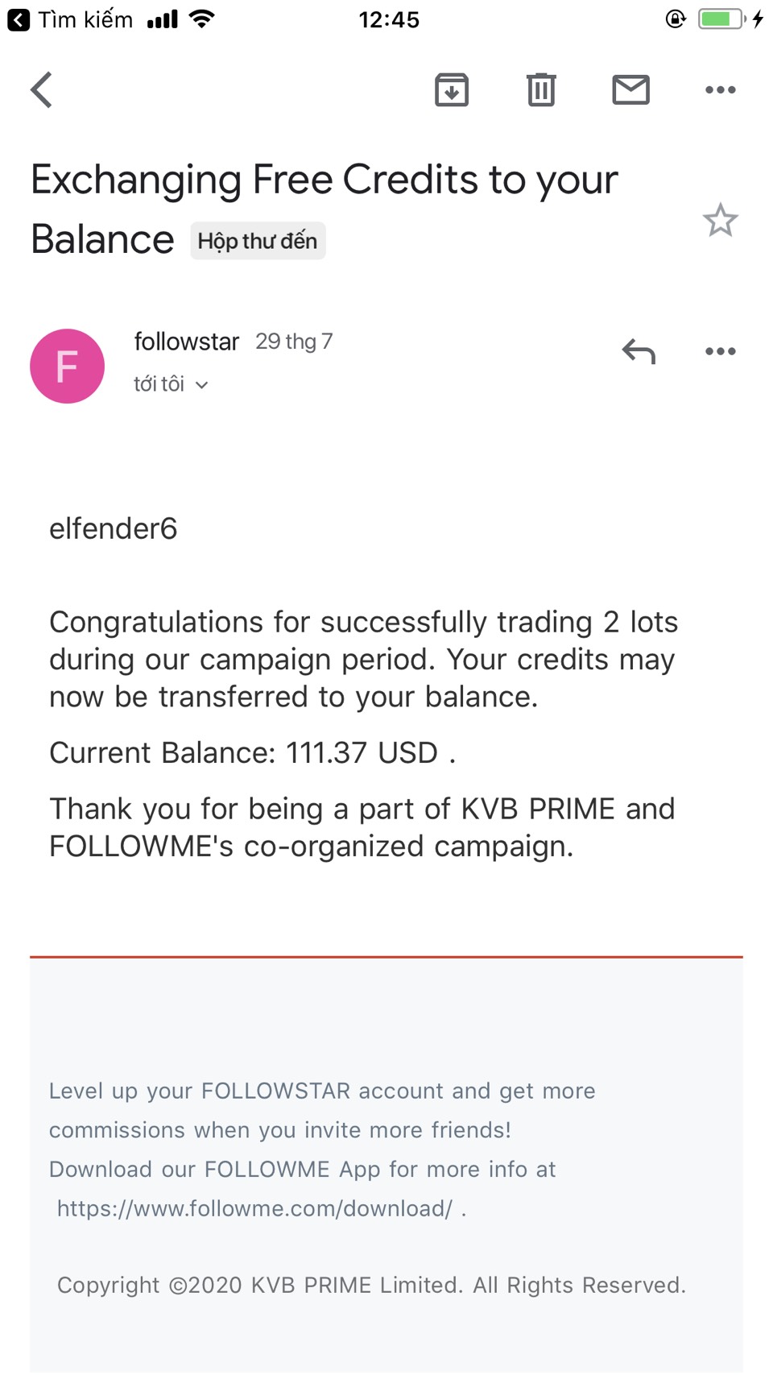Open message options next to reply

point(720,351)
